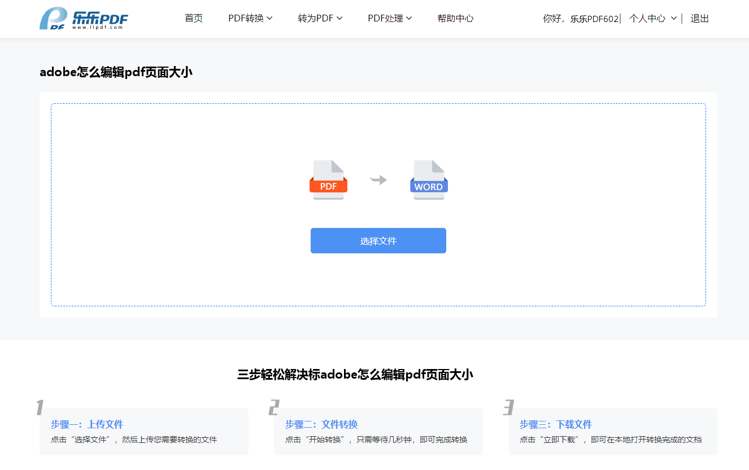
Task: Open the 首页 menu item
Action: [x=194, y=19]
